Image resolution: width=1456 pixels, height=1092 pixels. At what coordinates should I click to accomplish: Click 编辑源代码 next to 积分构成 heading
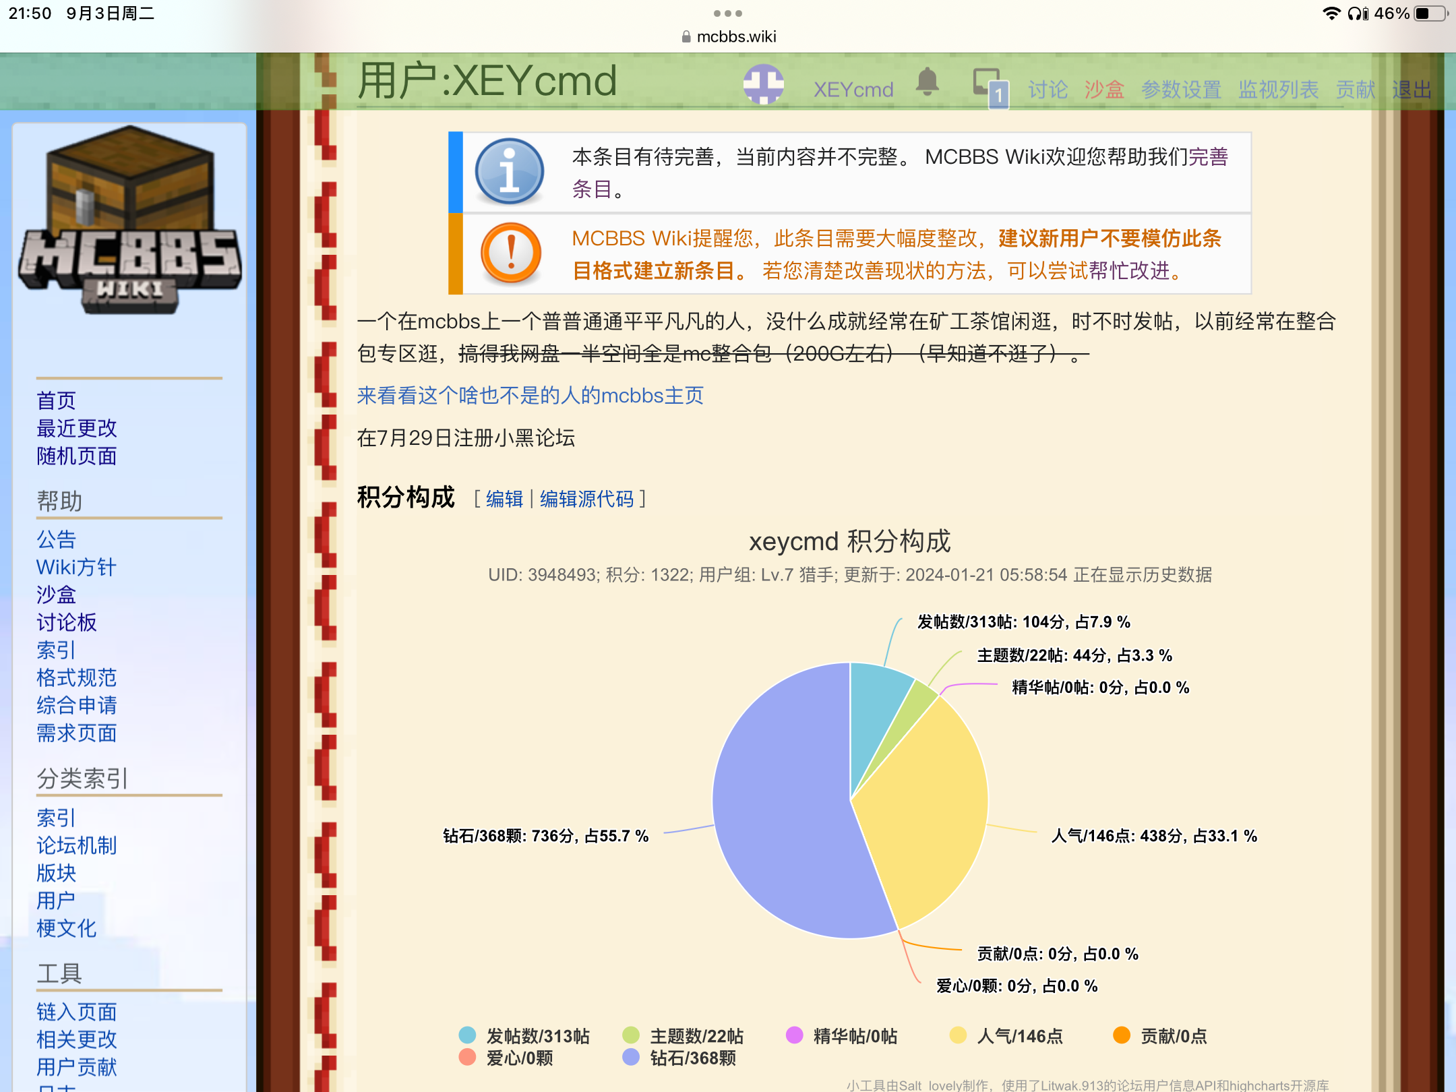point(586,499)
